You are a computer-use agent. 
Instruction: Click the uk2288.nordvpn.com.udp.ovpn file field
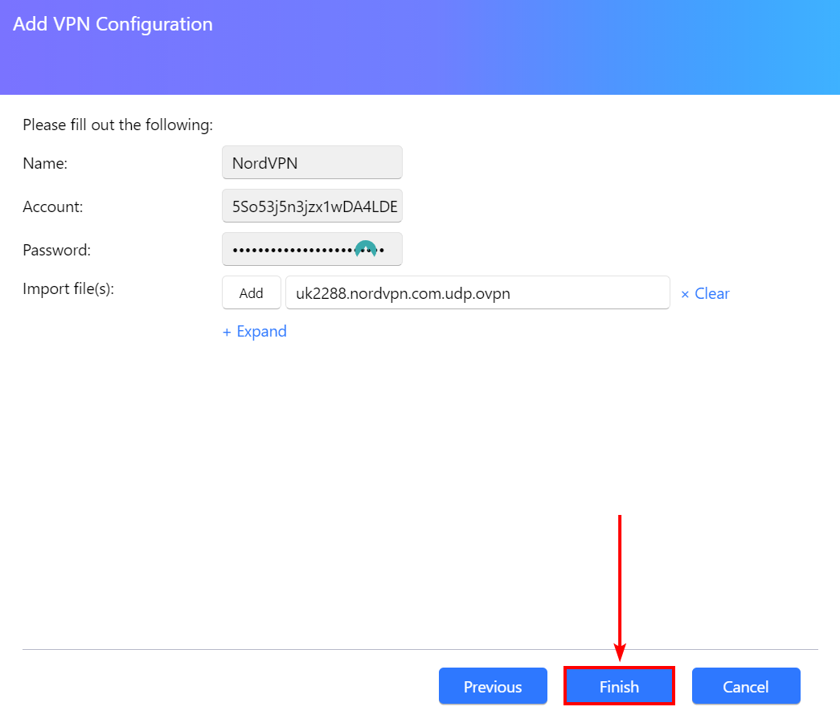coord(477,293)
